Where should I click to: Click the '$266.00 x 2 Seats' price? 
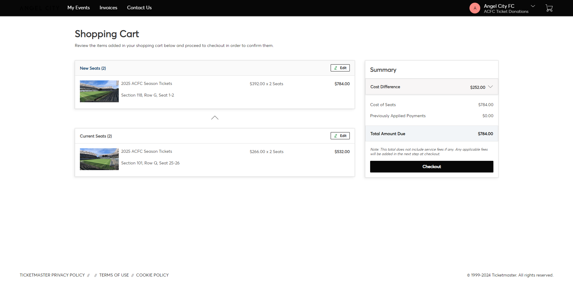[267, 152]
